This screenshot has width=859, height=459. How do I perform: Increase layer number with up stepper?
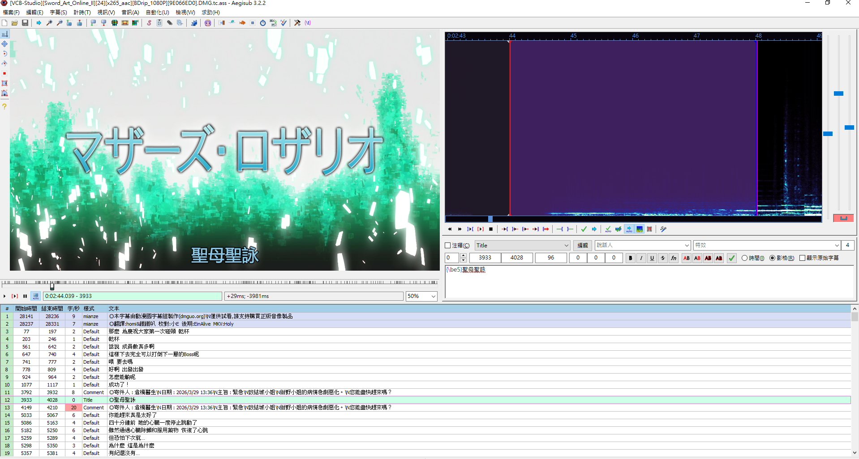(463, 256)
